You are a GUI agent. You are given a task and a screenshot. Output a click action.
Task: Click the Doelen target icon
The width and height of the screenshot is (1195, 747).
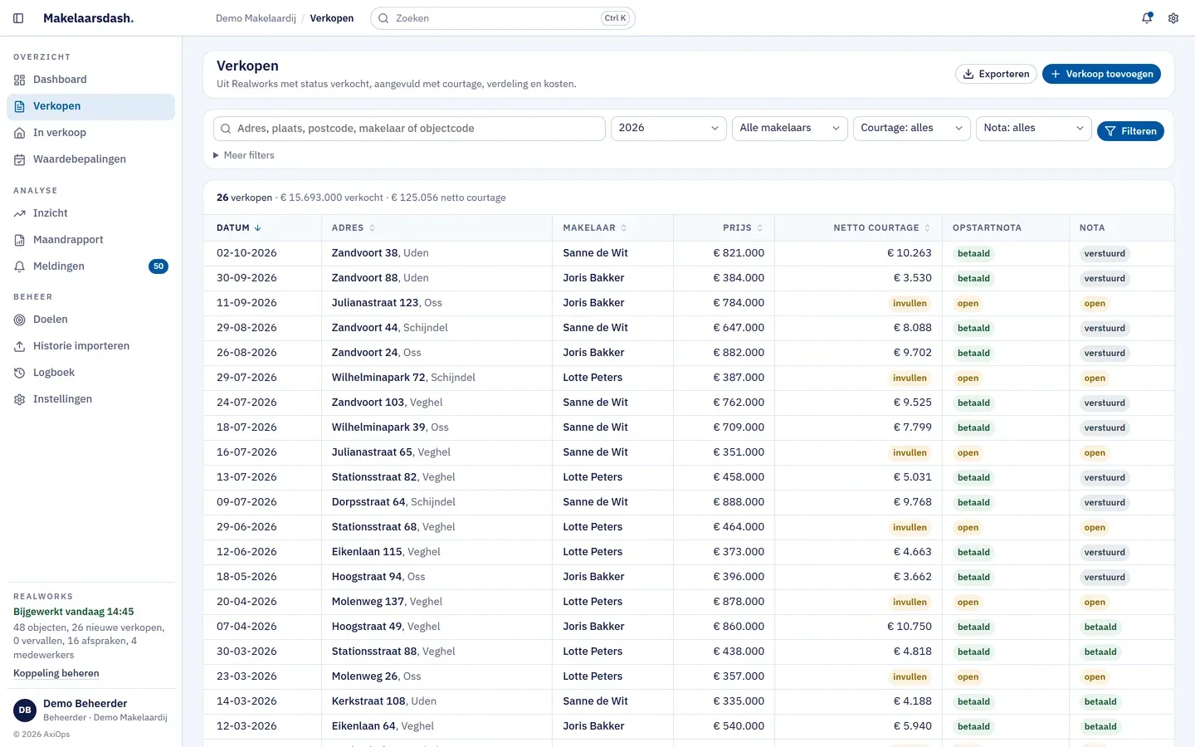point(20,320)
